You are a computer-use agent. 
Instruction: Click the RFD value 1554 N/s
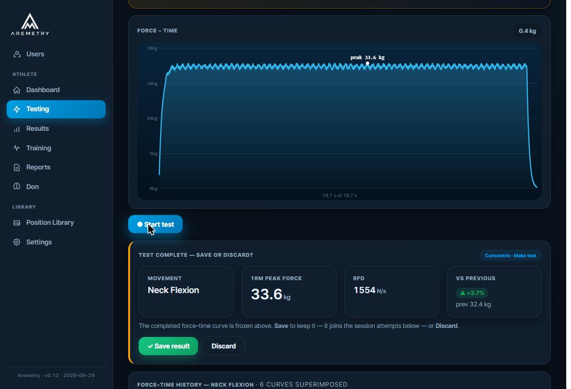[370, 290]
